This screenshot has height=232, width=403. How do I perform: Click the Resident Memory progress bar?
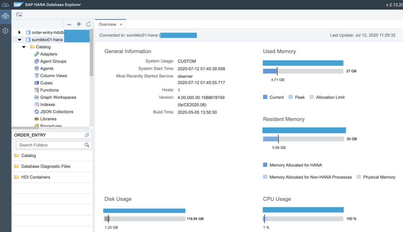tap(303, 139)
